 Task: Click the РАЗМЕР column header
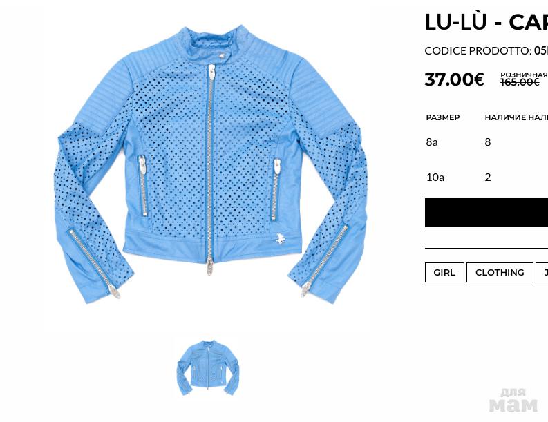[443, 117]
